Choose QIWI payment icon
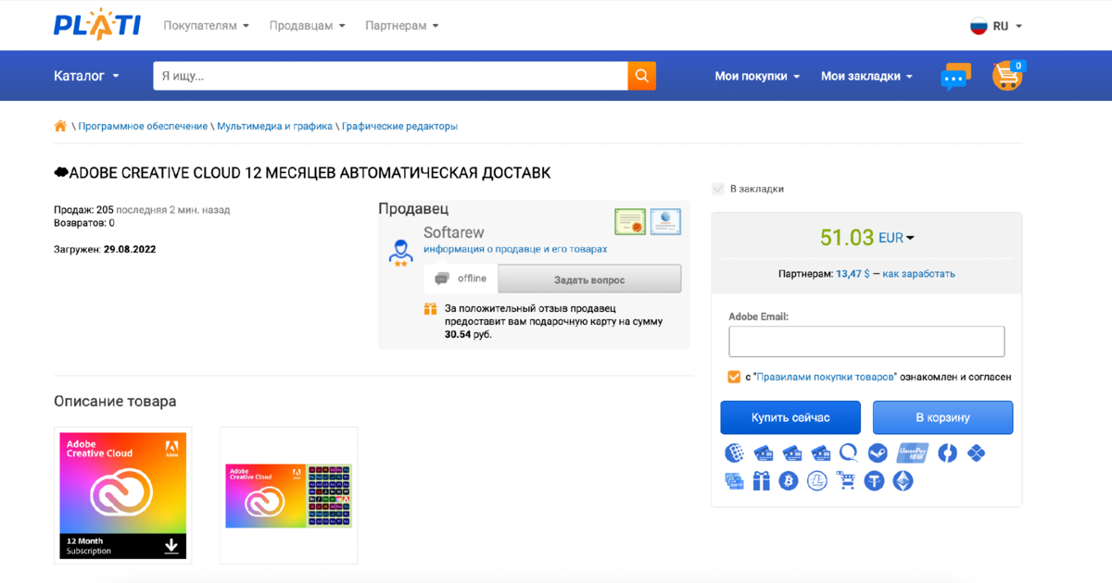 [x=849, y=453]
